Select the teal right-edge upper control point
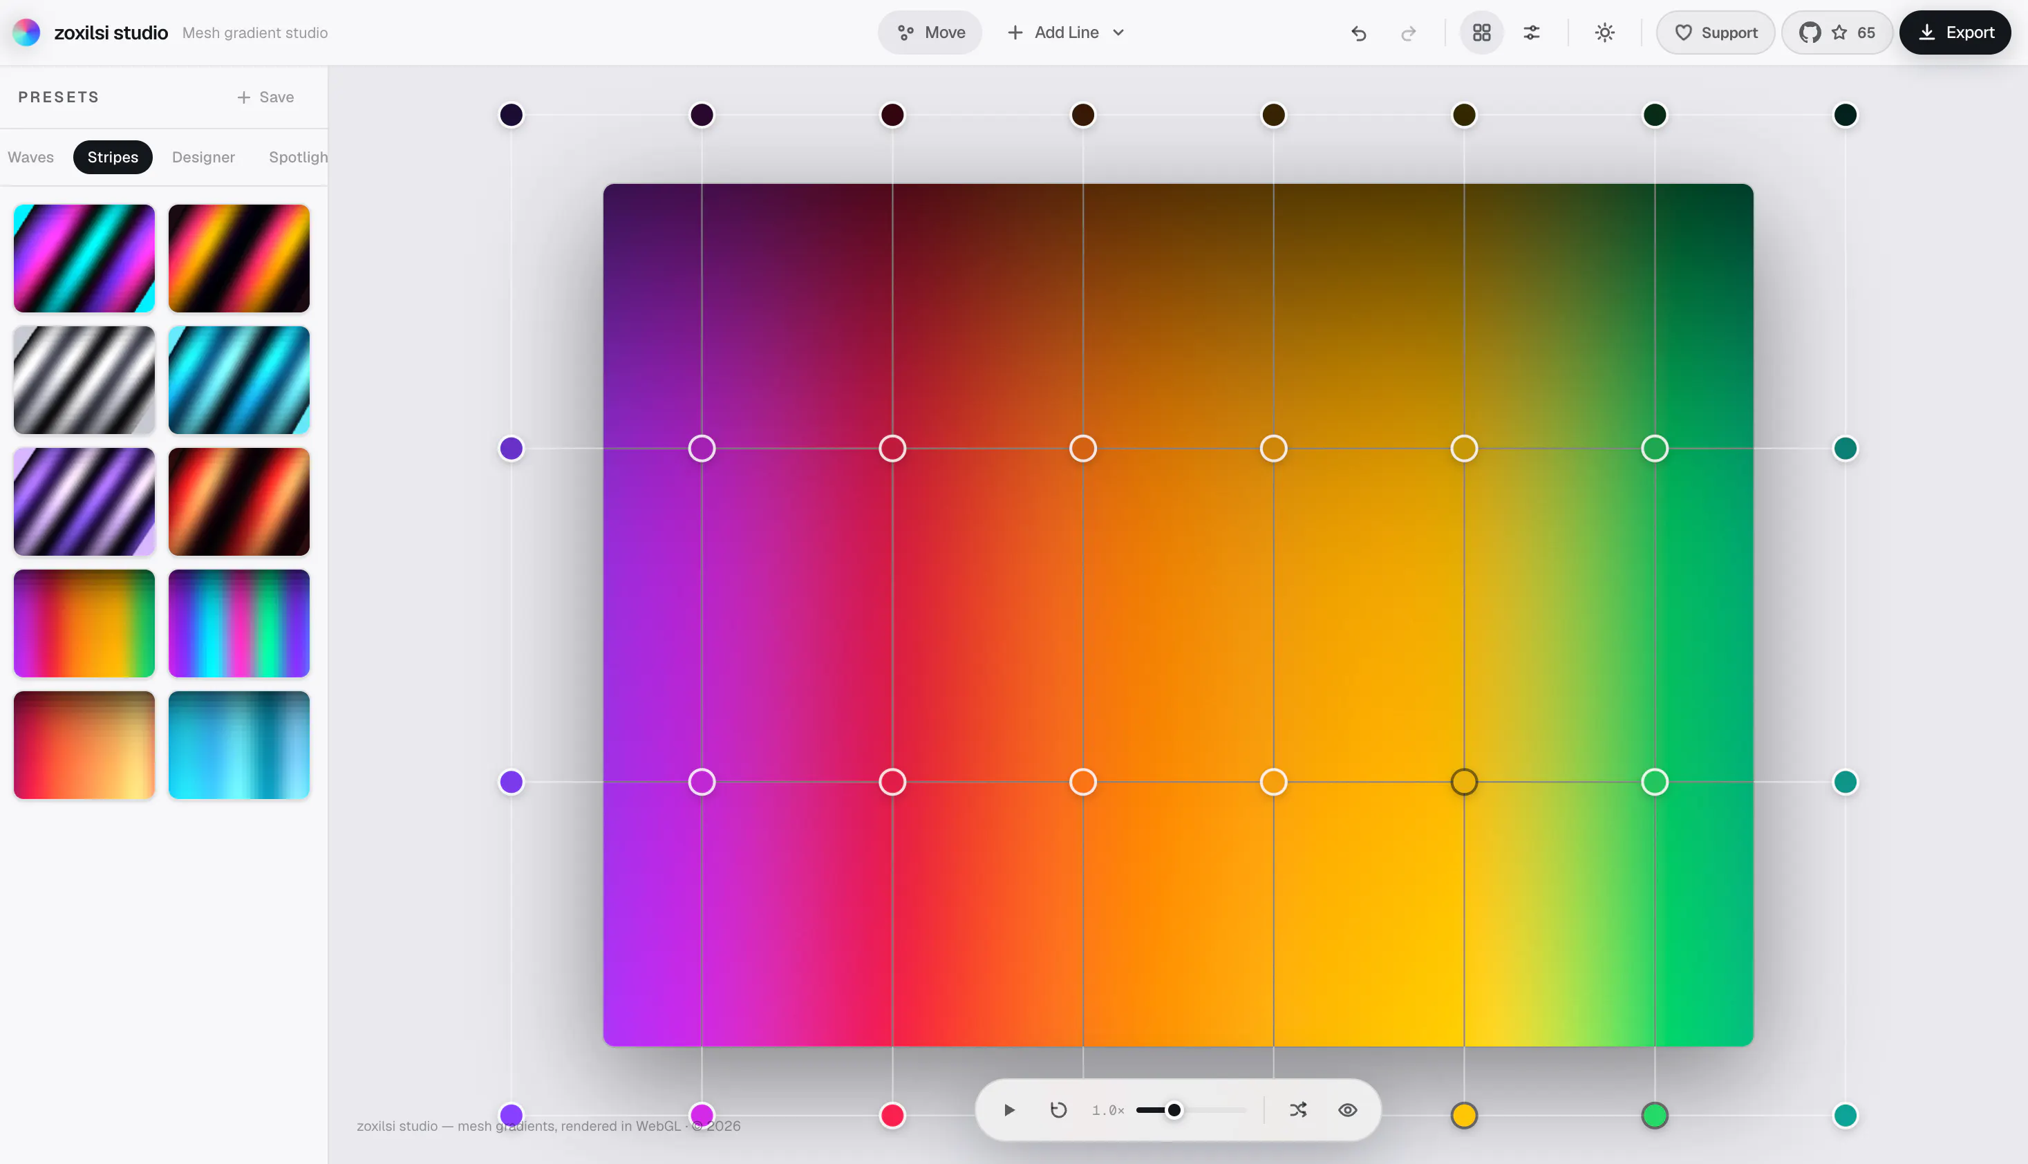This screenshot has width=2028, height=1164. tap(1845, 449)
